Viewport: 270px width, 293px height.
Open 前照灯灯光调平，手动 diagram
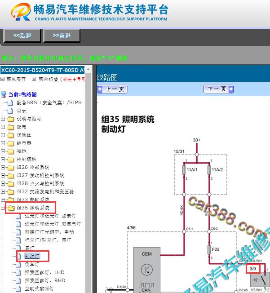click(x=49, y=232)
